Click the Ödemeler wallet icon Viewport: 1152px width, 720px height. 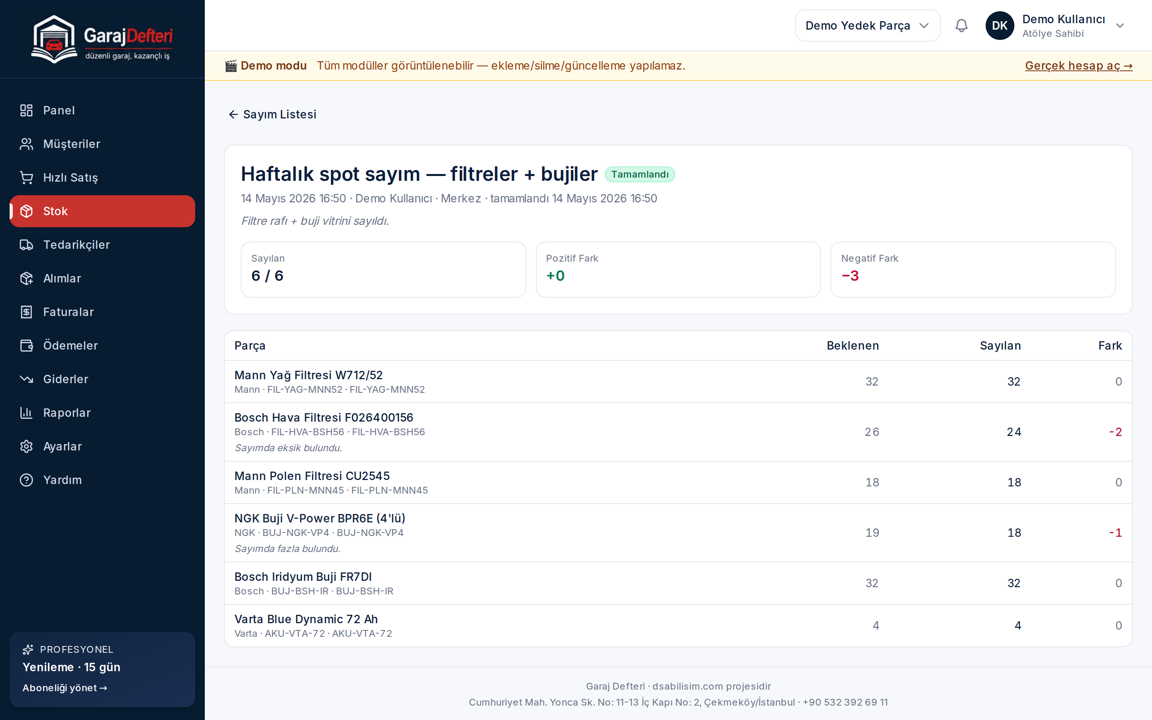point(26,346)
